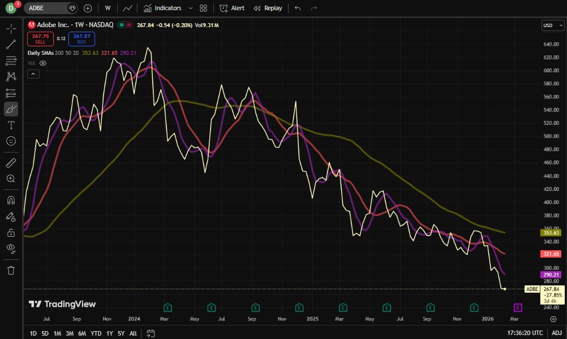Screen dimensions: 567x339
Task: Click the Adobe Inc. symbol title
Action: pos(53,25)
